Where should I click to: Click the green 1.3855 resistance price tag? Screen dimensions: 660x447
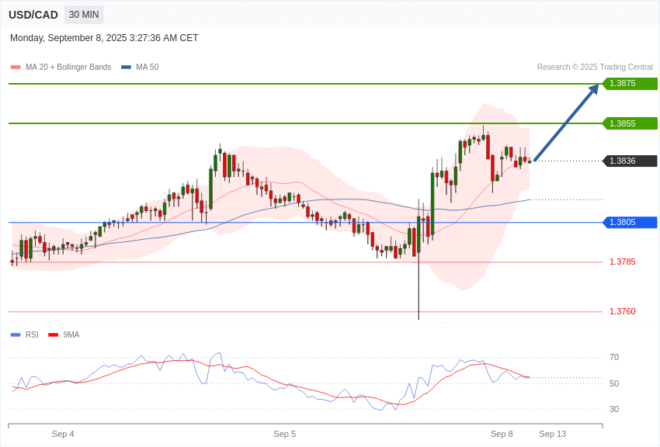[x=630, y=123]
